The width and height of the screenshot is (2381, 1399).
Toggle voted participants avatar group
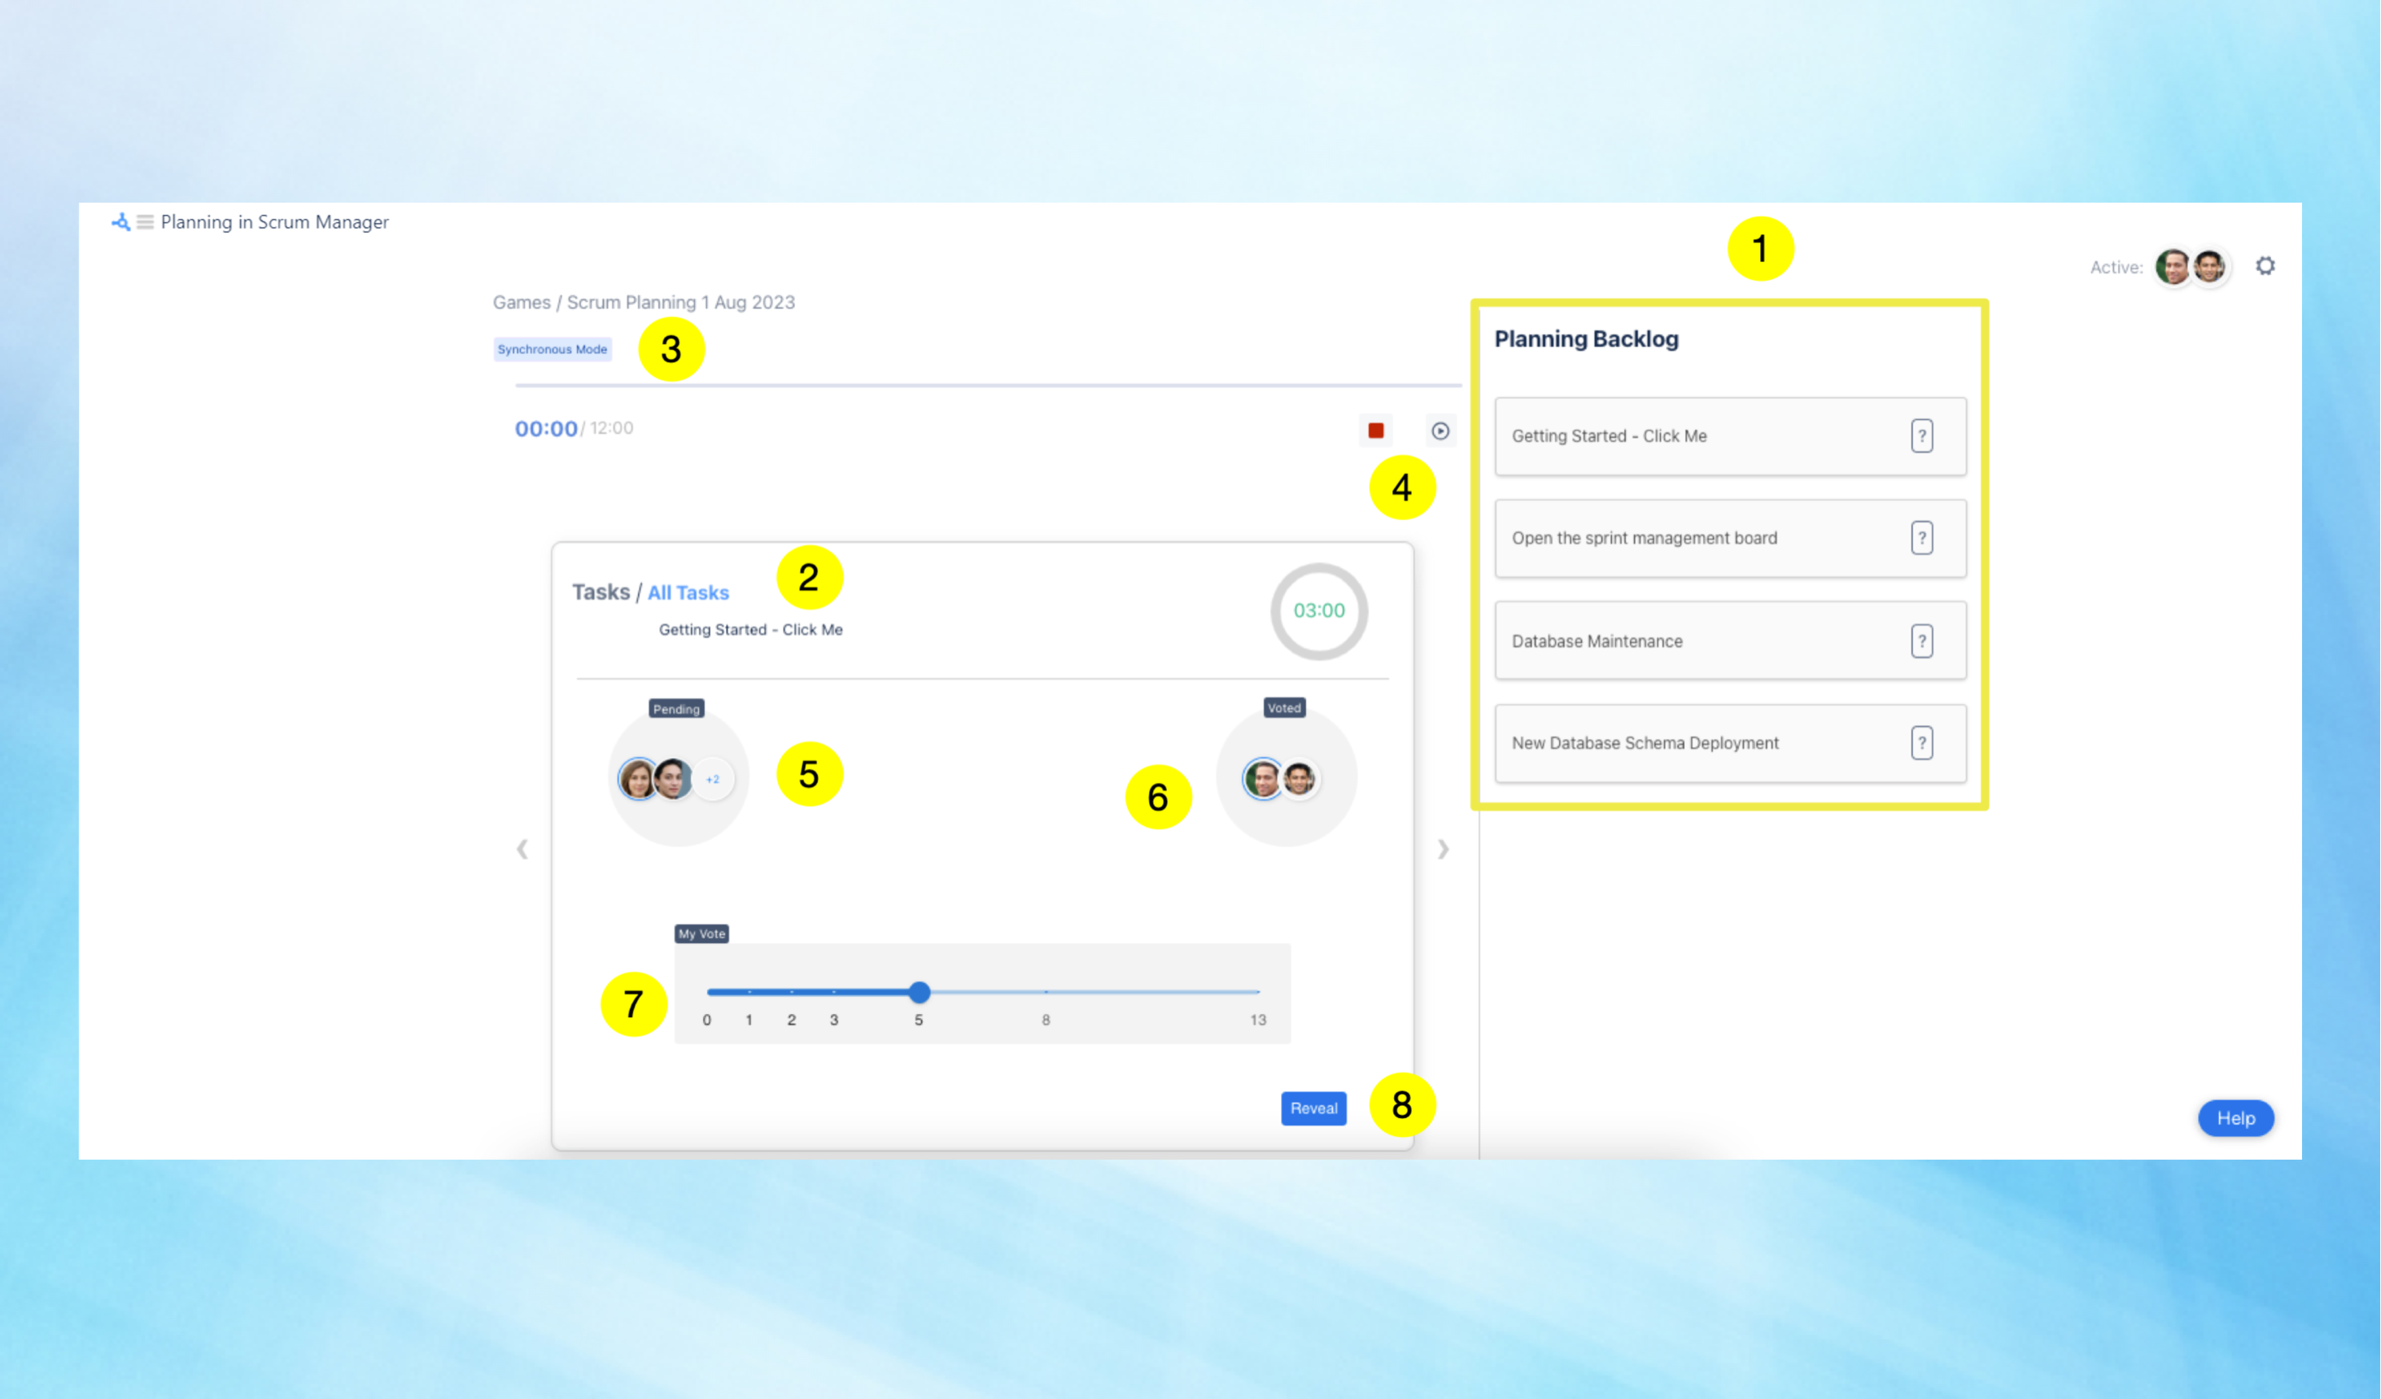tap(1284, 778)
